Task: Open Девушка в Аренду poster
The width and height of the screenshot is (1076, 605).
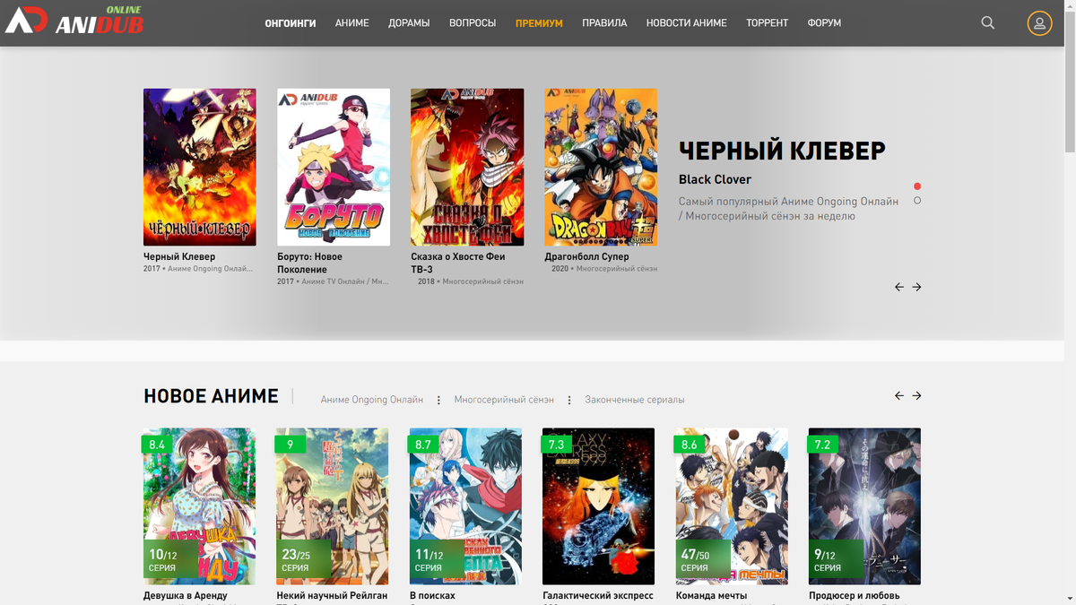Action: click(199, 506)
